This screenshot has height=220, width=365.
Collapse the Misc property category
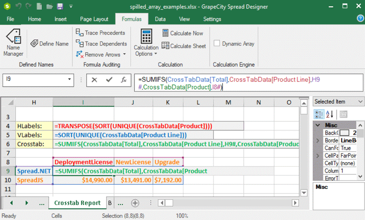(x=317, y=125)
